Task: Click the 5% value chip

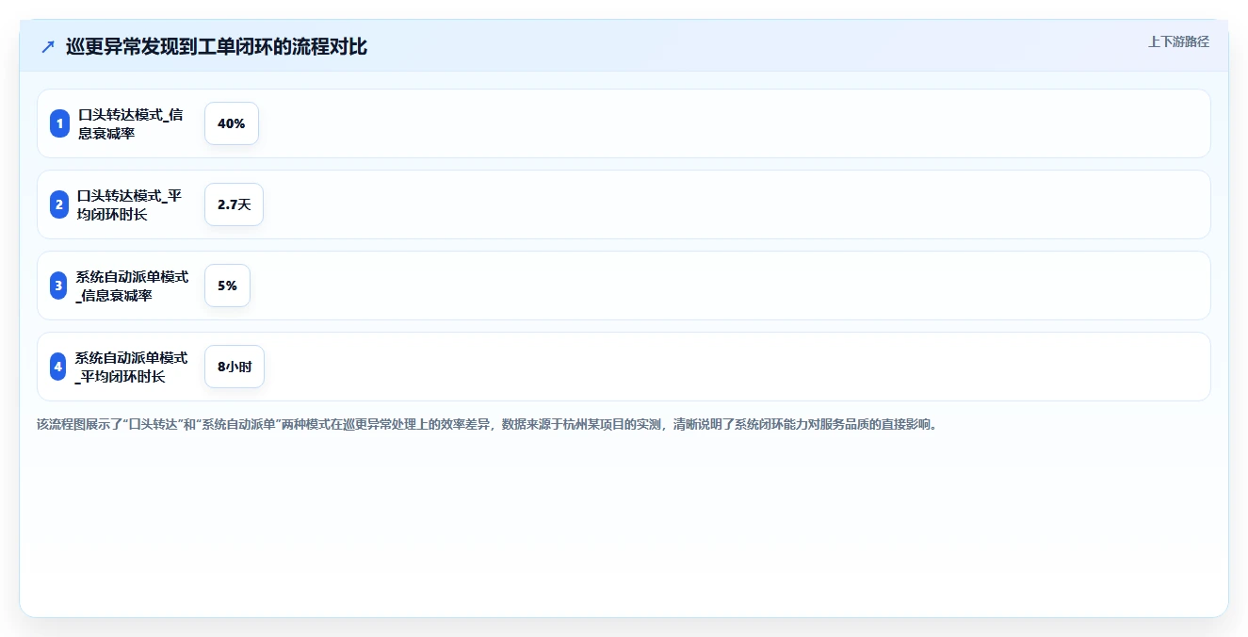Action: point(227,286)
